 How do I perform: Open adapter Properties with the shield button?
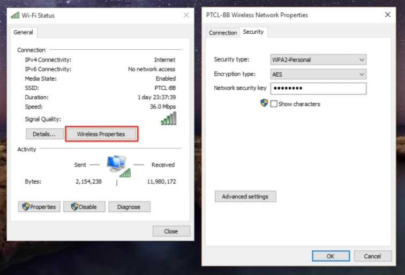pos(39,207)
